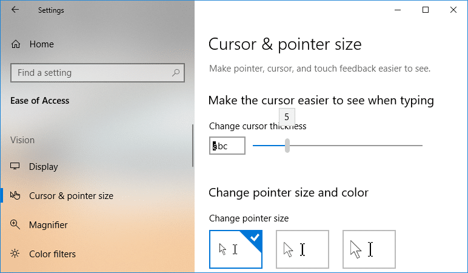Click the sidebar vertical scrollbar
Viewport: 468px width, 273px height.
click(193, 146)
